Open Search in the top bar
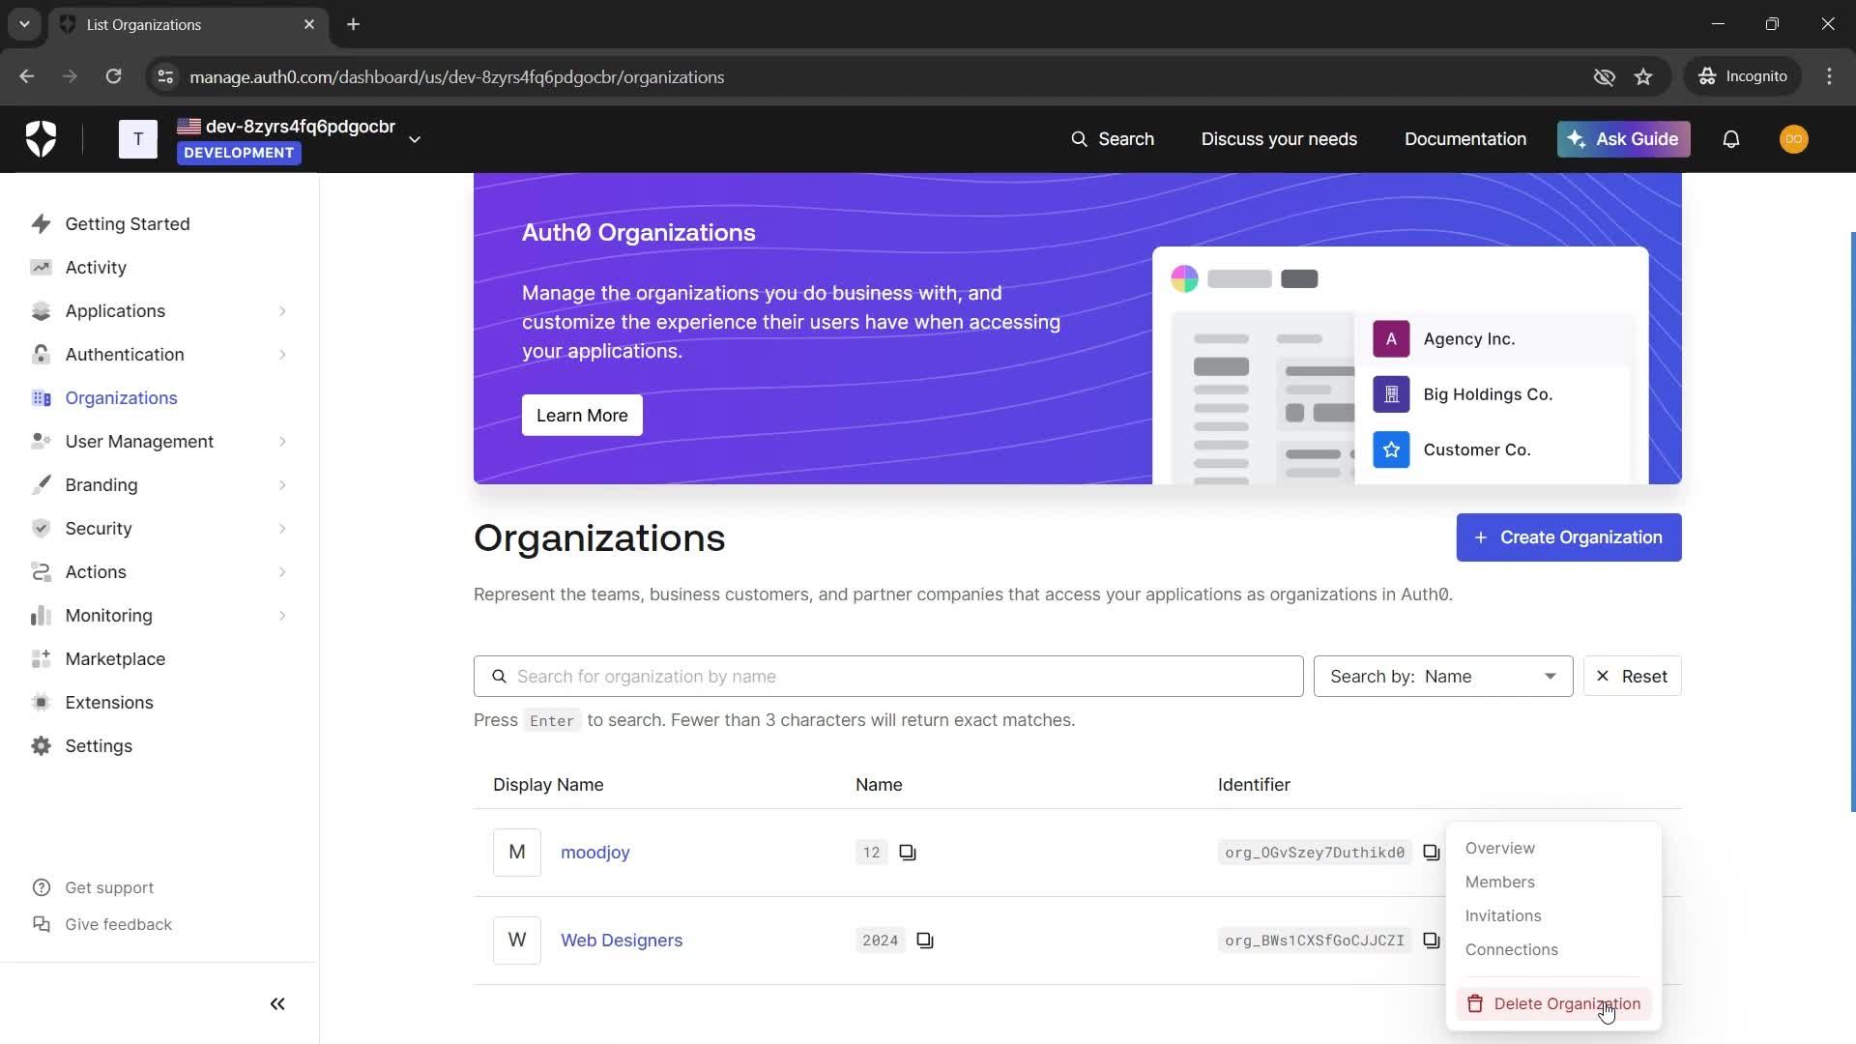1856x1044 pixels. point(1113,139)
